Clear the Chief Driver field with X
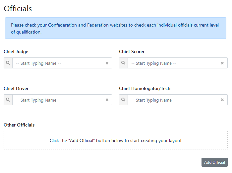The image size is (232, 173). point(107,100)
